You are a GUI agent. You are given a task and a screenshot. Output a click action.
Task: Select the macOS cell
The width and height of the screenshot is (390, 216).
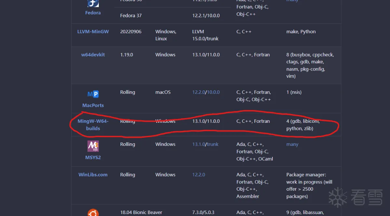pos(163,92)
